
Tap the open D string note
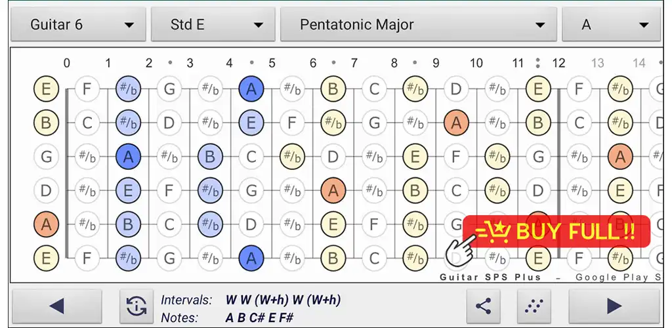[x=46, y=190]
